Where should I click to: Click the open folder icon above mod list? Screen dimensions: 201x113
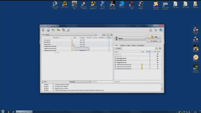tap(108, 35)
